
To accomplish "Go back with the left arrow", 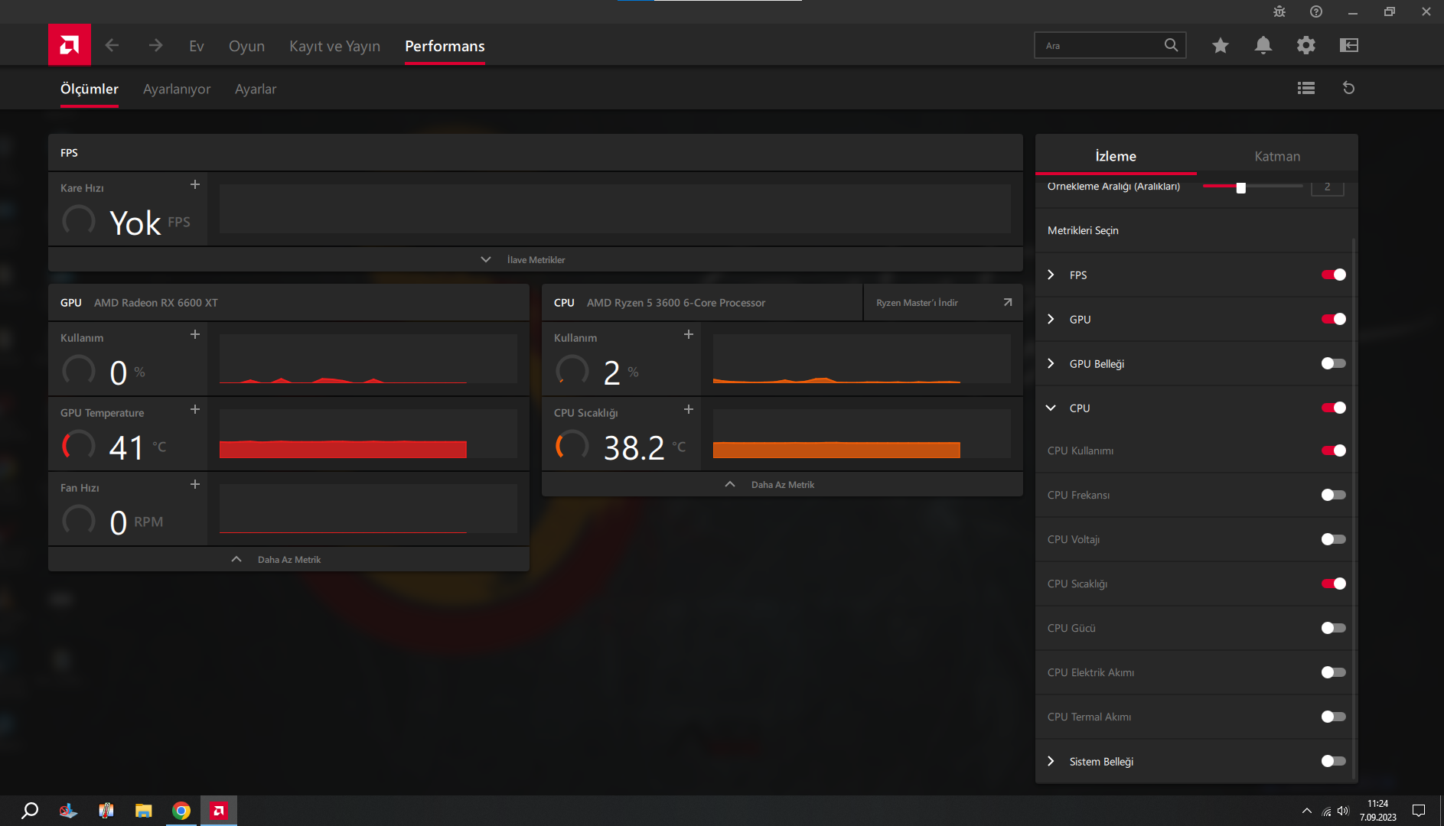I will pyautogui.click(x=112, y=46).
